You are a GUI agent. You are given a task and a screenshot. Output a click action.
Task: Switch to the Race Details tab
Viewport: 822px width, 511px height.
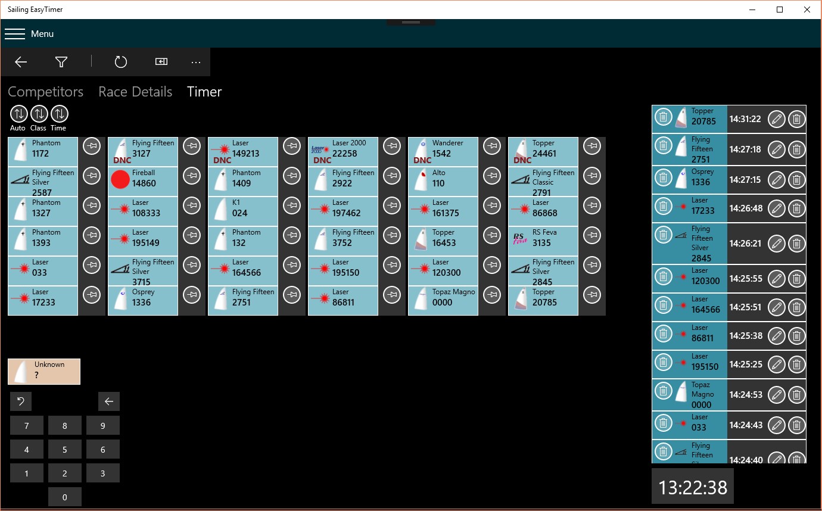(135, 91)
